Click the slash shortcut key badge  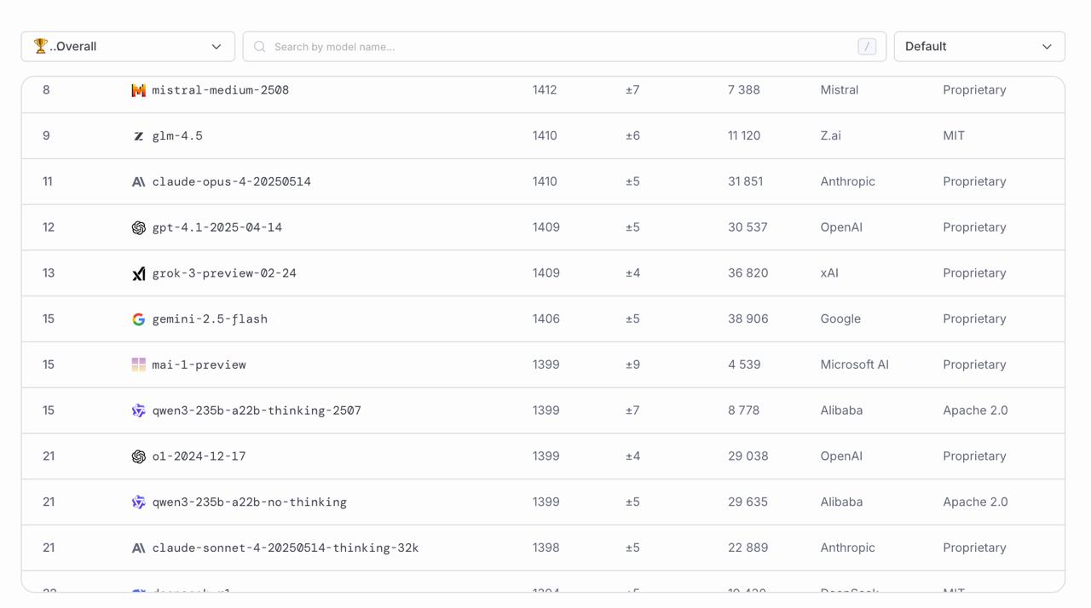(867, 47)
